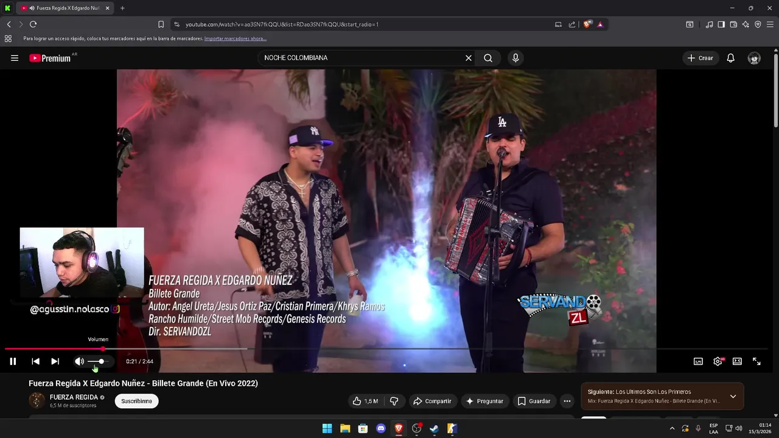The width and height of the screenshot is (779, 438).
Task: Open a new browser tab
Action: (122, 8)
